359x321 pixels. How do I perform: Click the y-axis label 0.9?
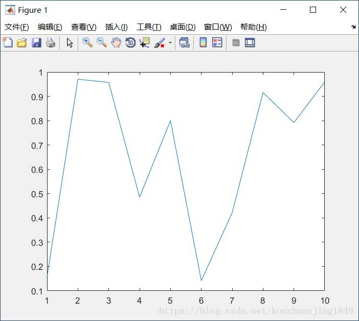[x=37, y=97]
